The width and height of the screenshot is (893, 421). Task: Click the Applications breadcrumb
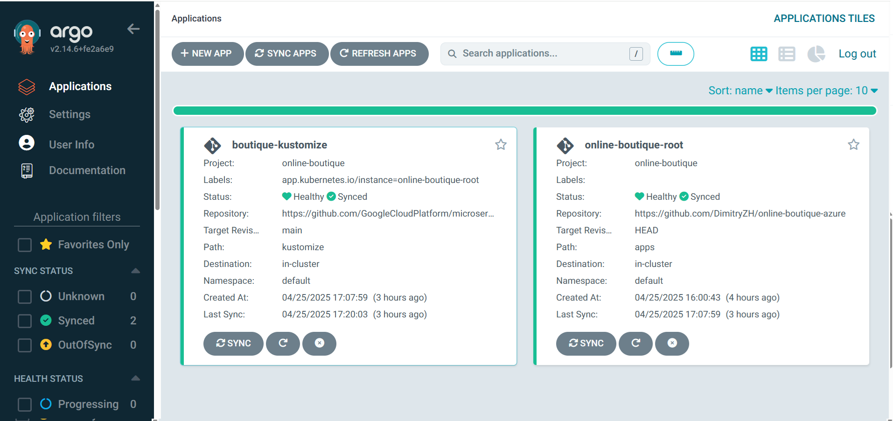click(x=196, y=18)
